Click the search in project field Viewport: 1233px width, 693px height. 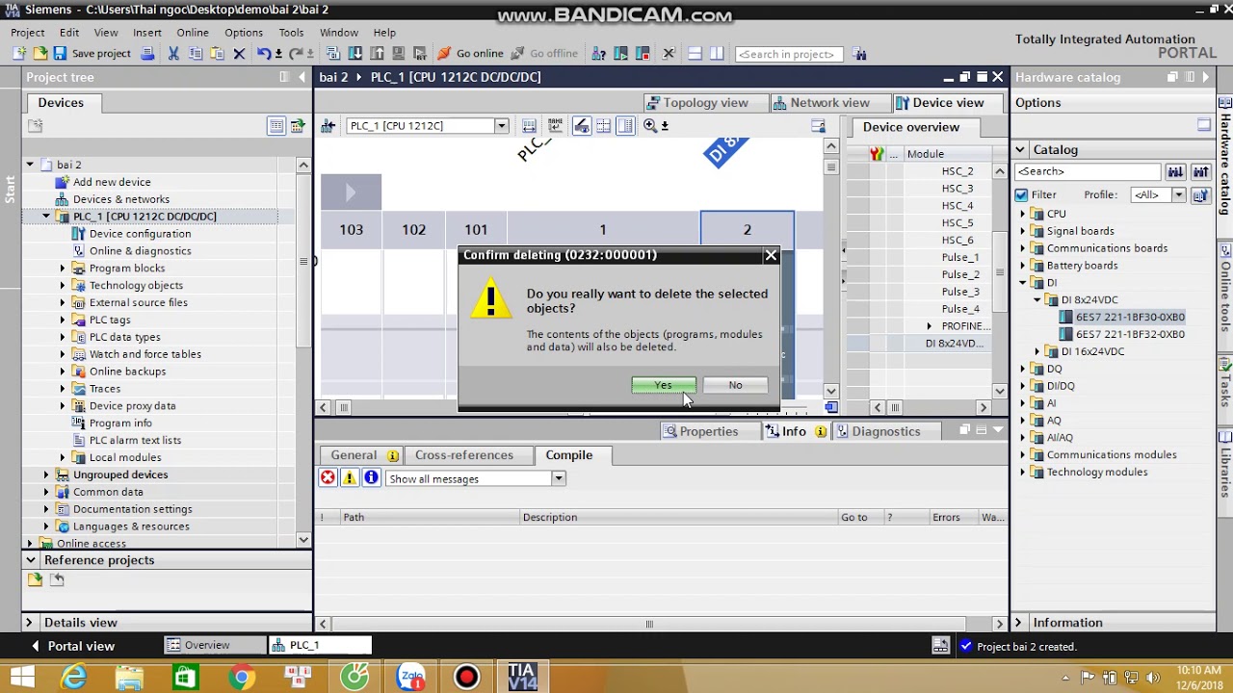click(789, 54)
